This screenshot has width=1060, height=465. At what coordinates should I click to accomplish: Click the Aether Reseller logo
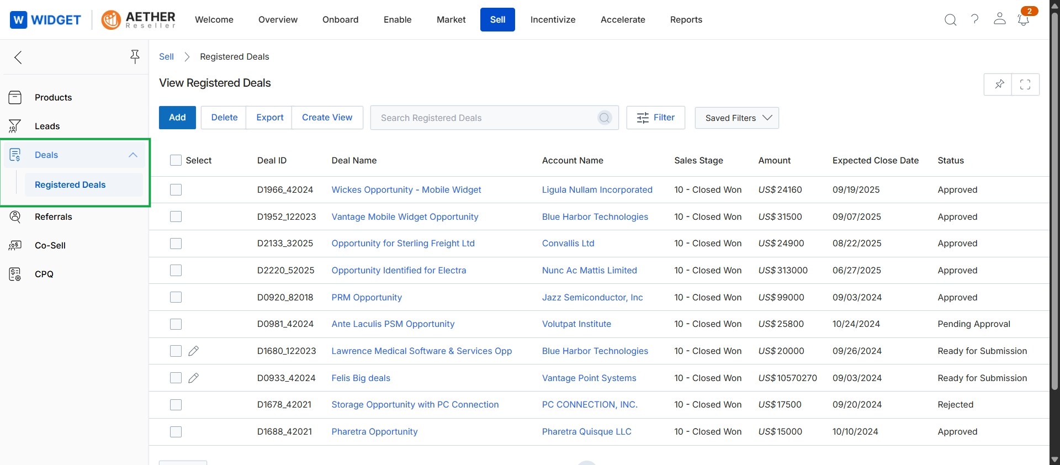(139, 20)
